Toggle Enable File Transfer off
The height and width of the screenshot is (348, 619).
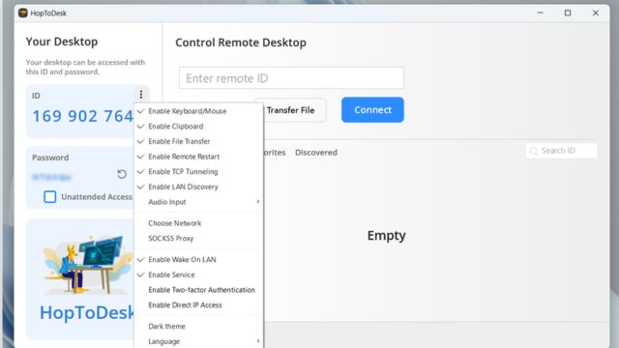click(198, 141)
